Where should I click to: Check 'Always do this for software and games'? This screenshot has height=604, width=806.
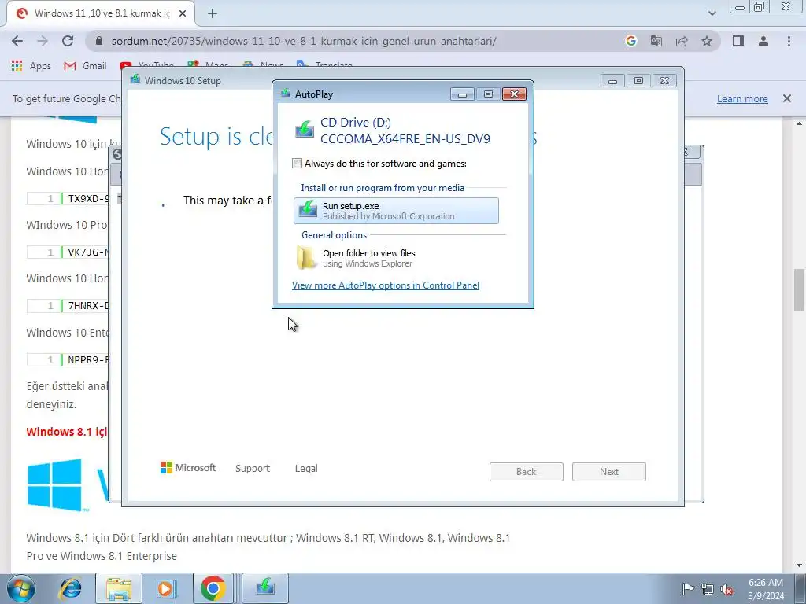point(297,164)
